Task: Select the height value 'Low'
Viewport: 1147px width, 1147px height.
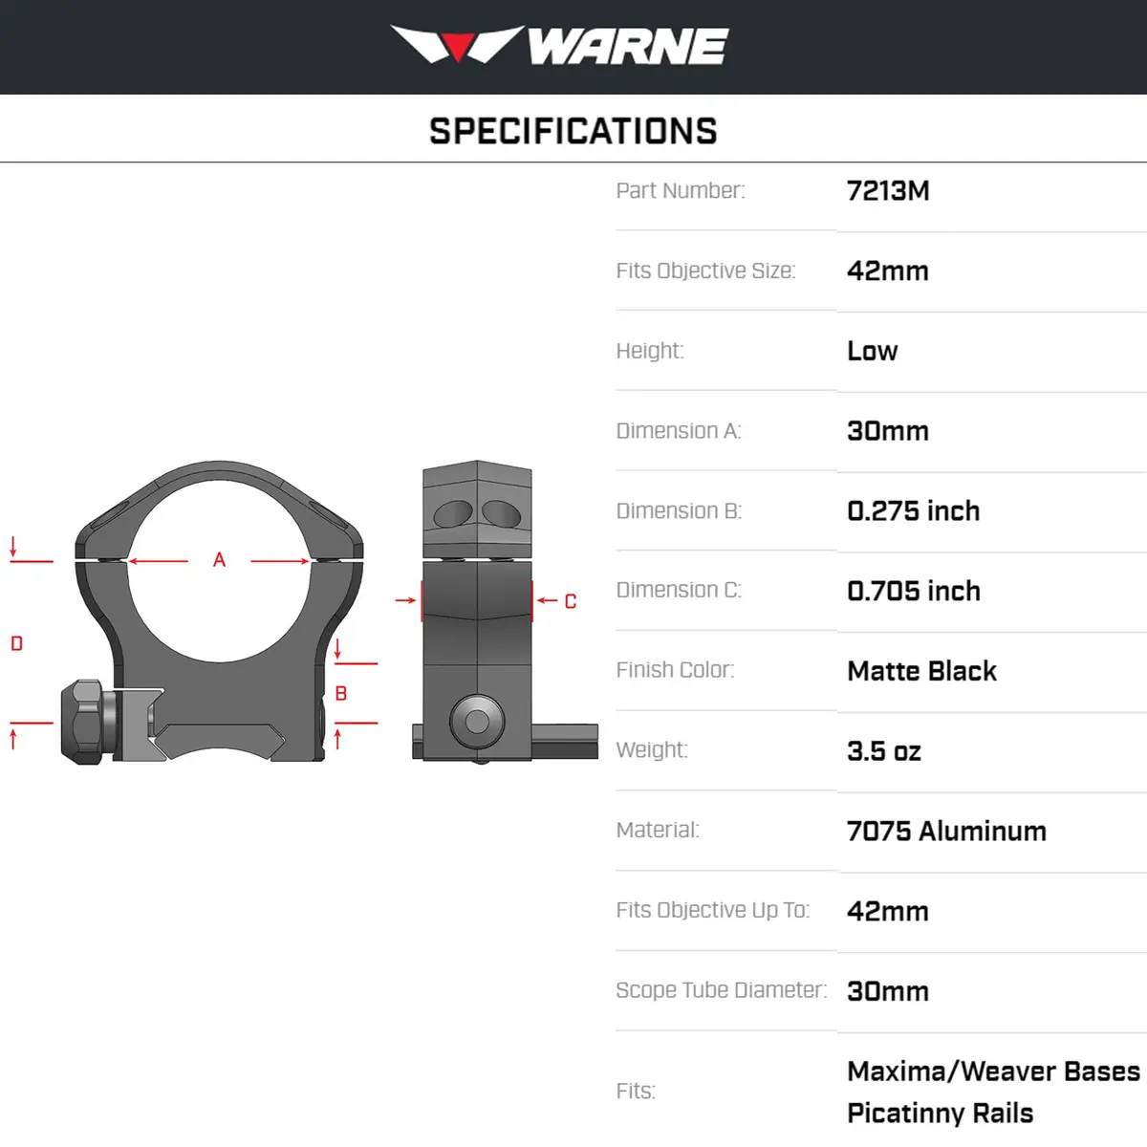Action: [x=873, y=351]
